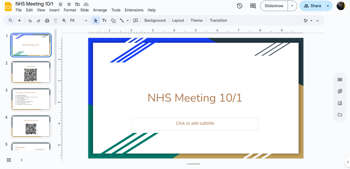The height and width of the screenshot is (169, 350).
Task: Open the Google Slides home icon
Action: [x=8, y=7]
